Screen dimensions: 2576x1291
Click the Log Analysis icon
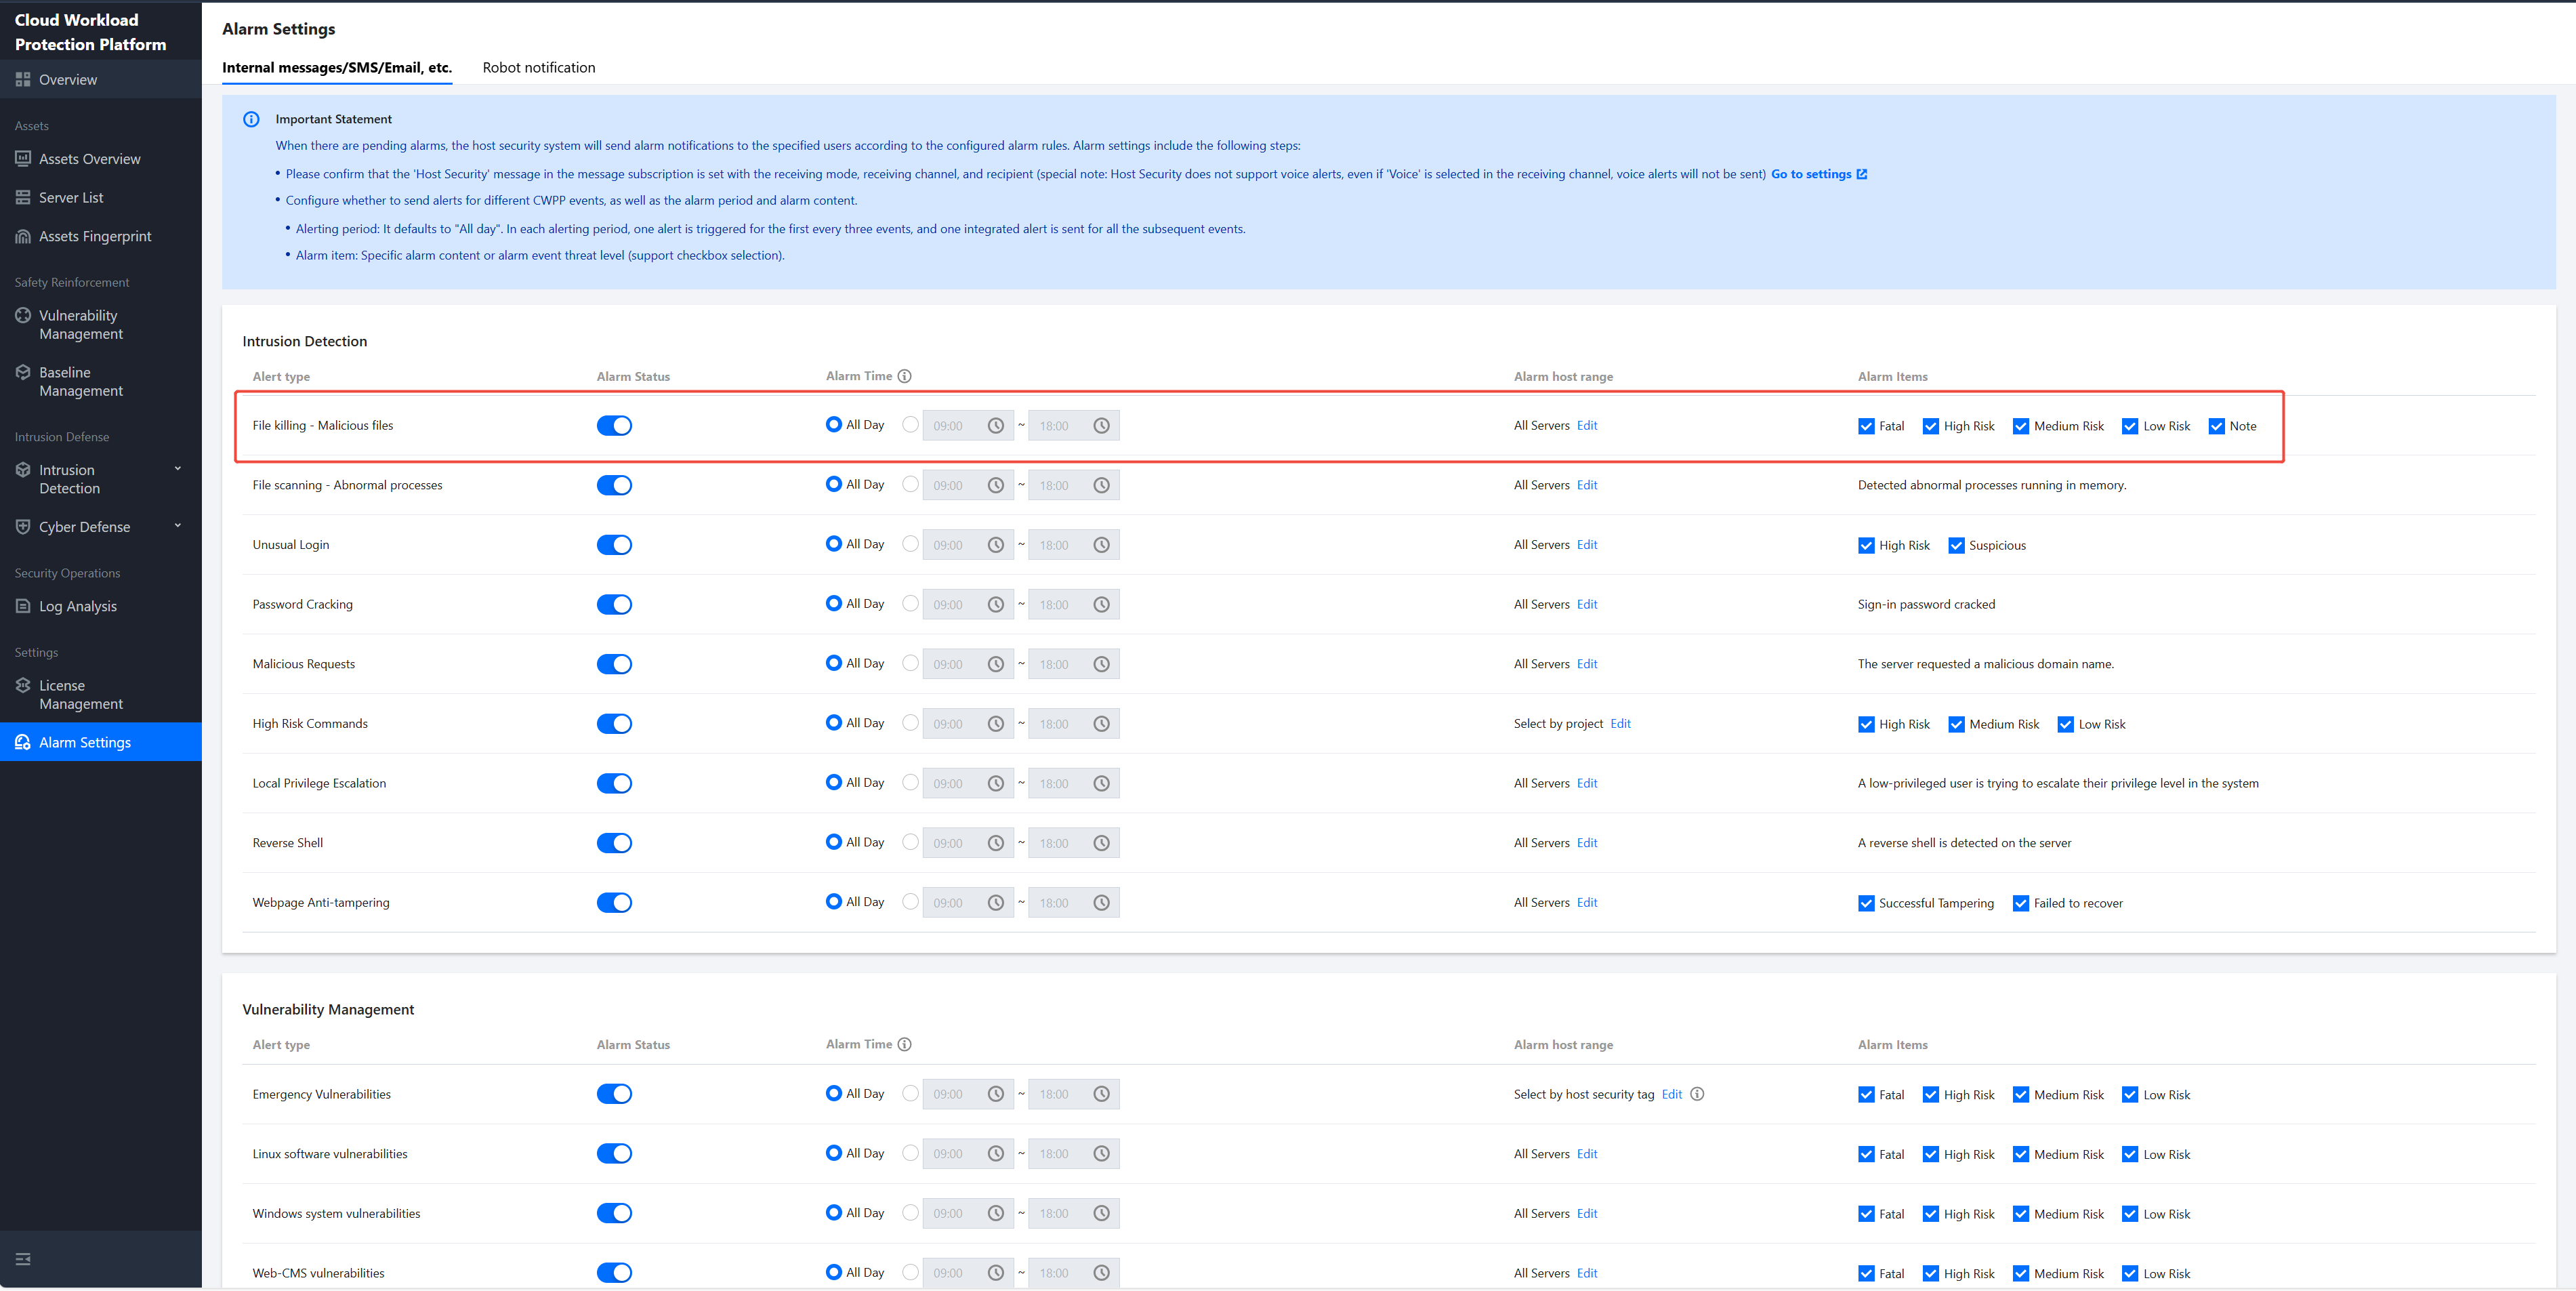point(23,607)
